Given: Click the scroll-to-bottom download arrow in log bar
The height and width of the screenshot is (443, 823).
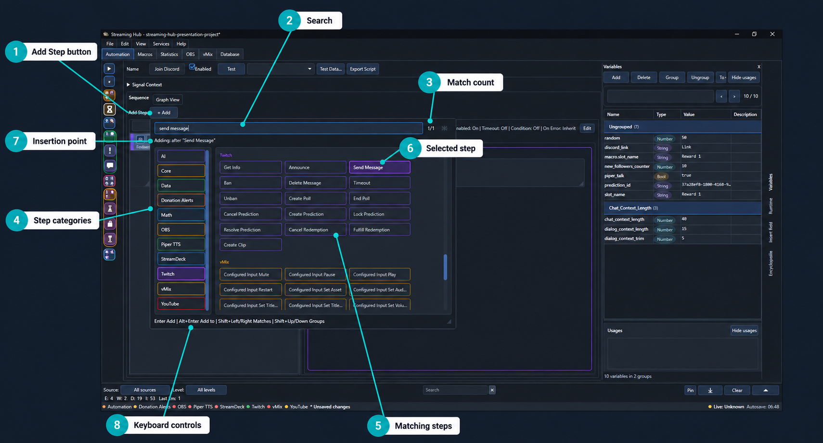Looking at the screenshot, I should pos(710,390).
